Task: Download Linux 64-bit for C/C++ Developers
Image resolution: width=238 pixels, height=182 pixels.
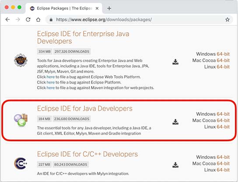Action: [x=223, y=170]
